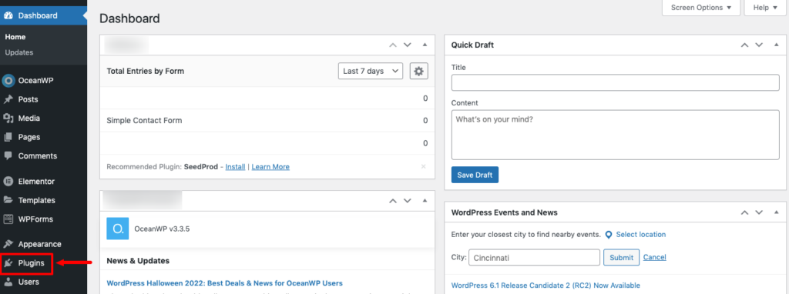
Task: Click the Templates folder icon
Action: tap(8, 200)
